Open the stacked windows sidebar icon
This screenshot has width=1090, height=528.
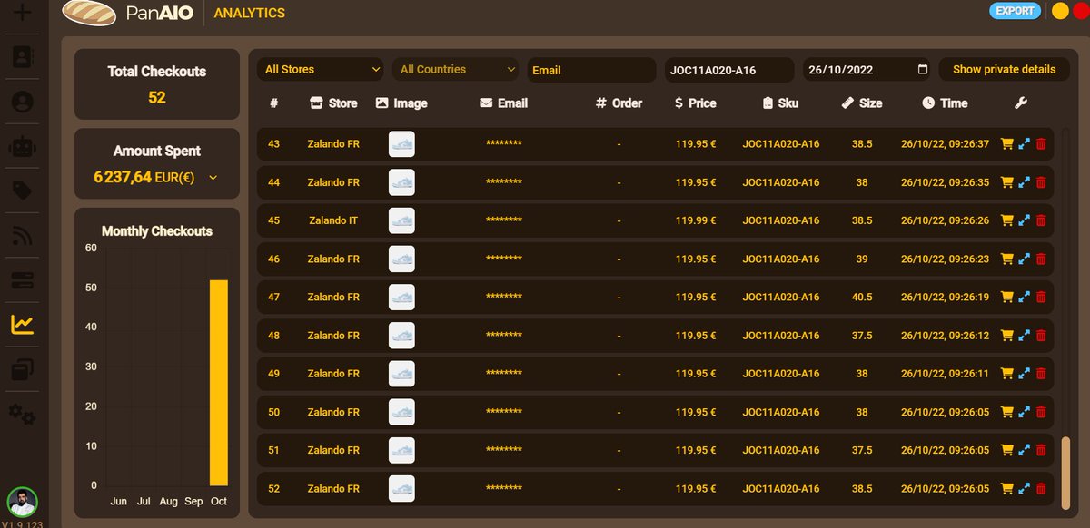[22, 369]
